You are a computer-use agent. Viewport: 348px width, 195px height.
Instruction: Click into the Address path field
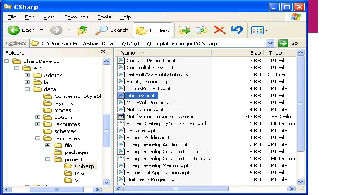[x=148, y=43]
